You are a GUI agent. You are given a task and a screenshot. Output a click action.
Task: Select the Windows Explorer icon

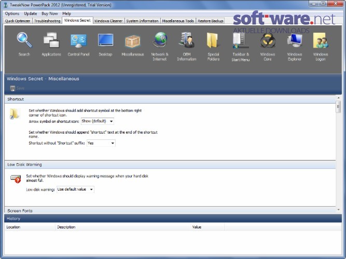click(x=295, y=40)
